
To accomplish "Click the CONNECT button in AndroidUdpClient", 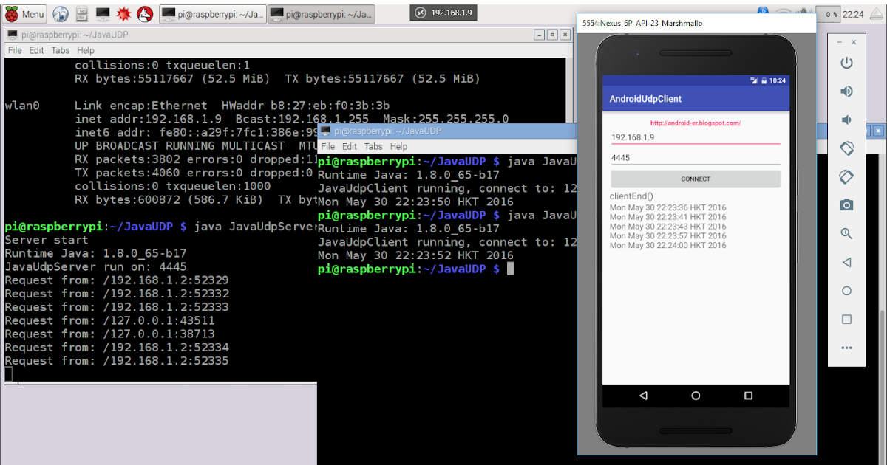I will [x=696, y=179].
